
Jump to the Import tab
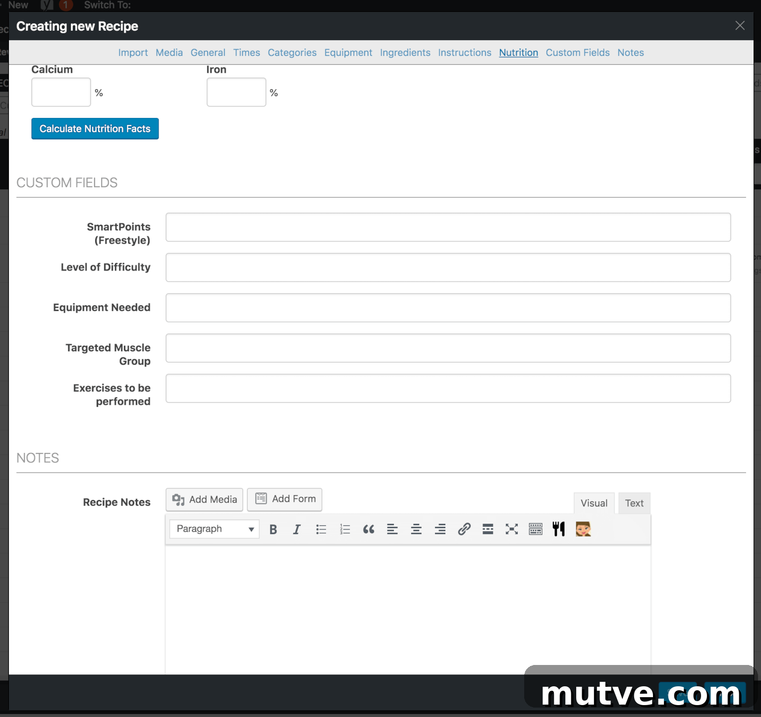(133, 53)
